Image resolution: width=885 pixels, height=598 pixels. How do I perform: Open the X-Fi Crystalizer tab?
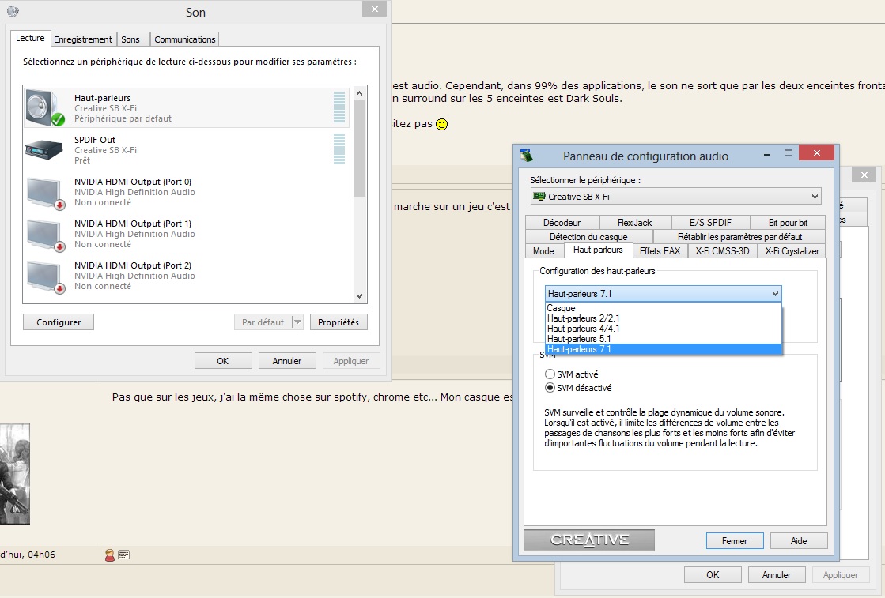tap(792, 250)
